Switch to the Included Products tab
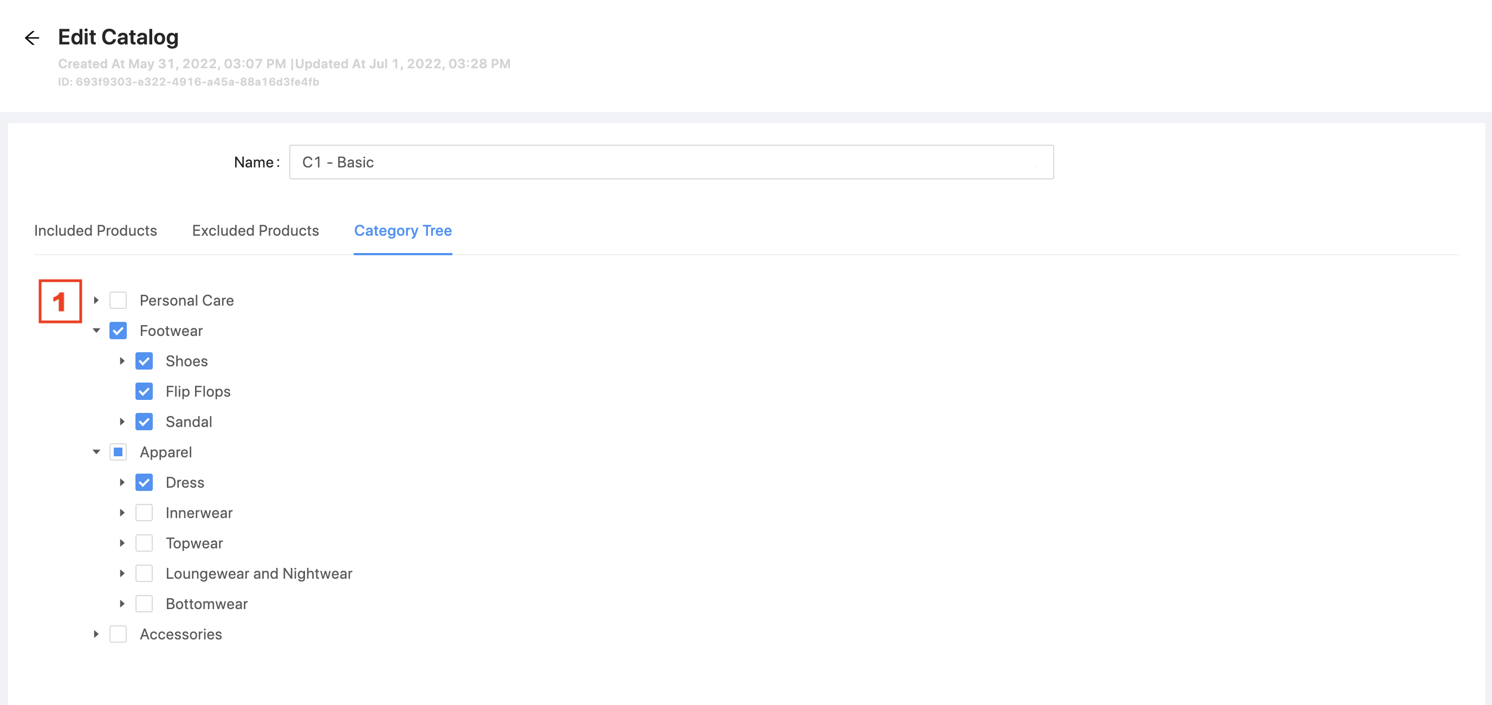Image resolution: width=1492 pixels, height=705 pixels. tap(95, 230)
